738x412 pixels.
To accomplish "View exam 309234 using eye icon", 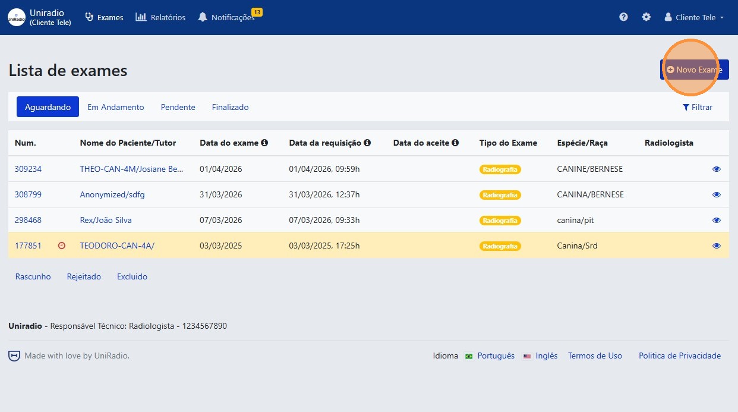I will pyautogui.click(x=716, y=169).
